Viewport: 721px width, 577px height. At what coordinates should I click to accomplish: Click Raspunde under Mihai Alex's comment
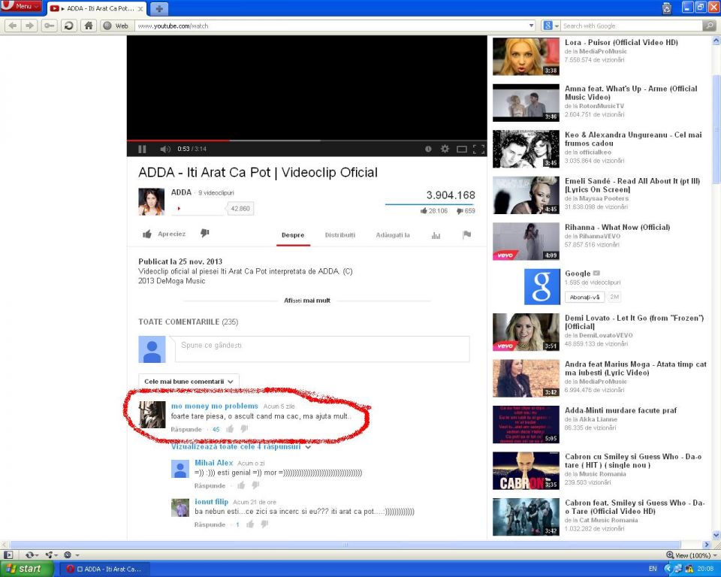tap(210, 486)
